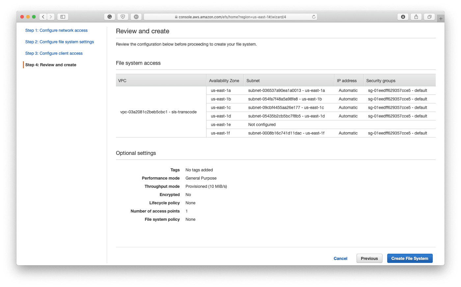Click the Previous button
This screenshot has width=461, height=287.
click(369, 258)
